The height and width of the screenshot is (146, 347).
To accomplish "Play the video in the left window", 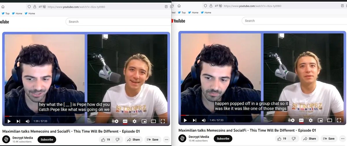I will [9, 121].
